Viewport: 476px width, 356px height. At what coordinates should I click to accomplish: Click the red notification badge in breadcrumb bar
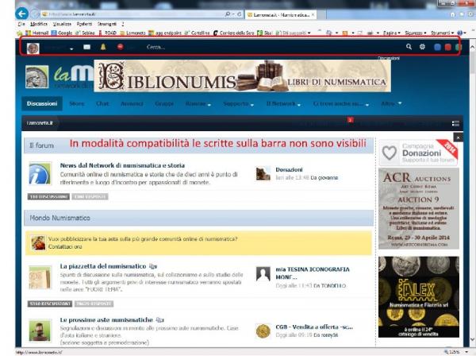[x=351, y=120]
